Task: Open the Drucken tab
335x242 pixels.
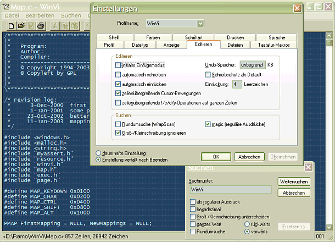Action: coord(236,37)
